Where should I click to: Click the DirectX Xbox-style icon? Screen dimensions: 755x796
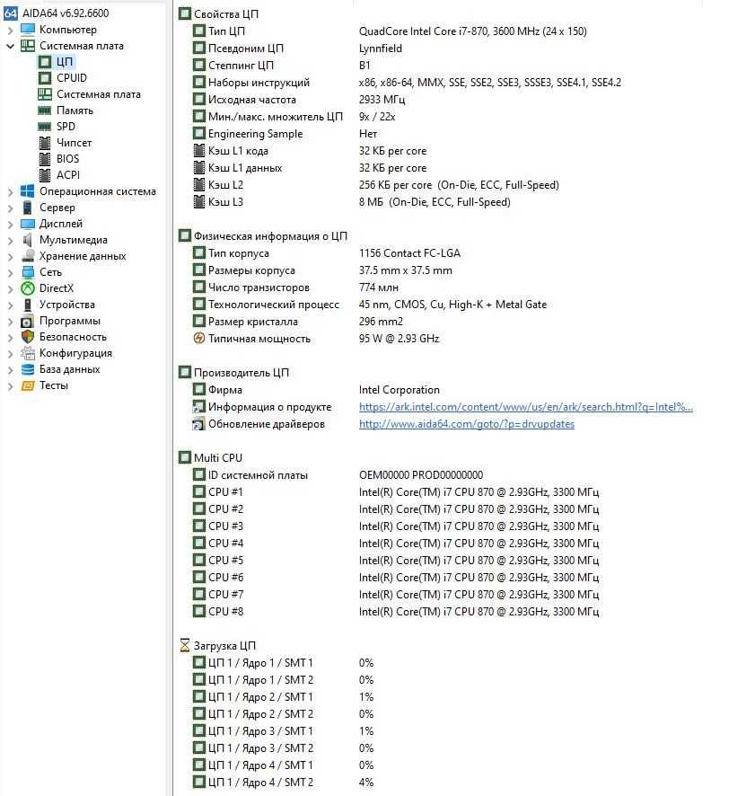pos(28,288)
